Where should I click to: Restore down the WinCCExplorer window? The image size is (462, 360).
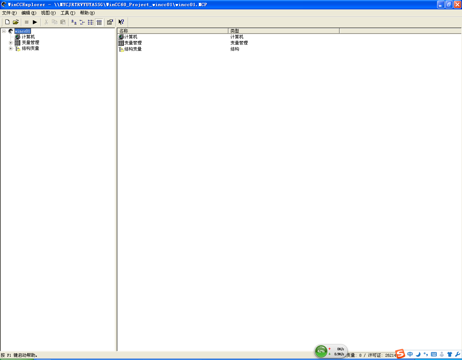tap(449, 4)
